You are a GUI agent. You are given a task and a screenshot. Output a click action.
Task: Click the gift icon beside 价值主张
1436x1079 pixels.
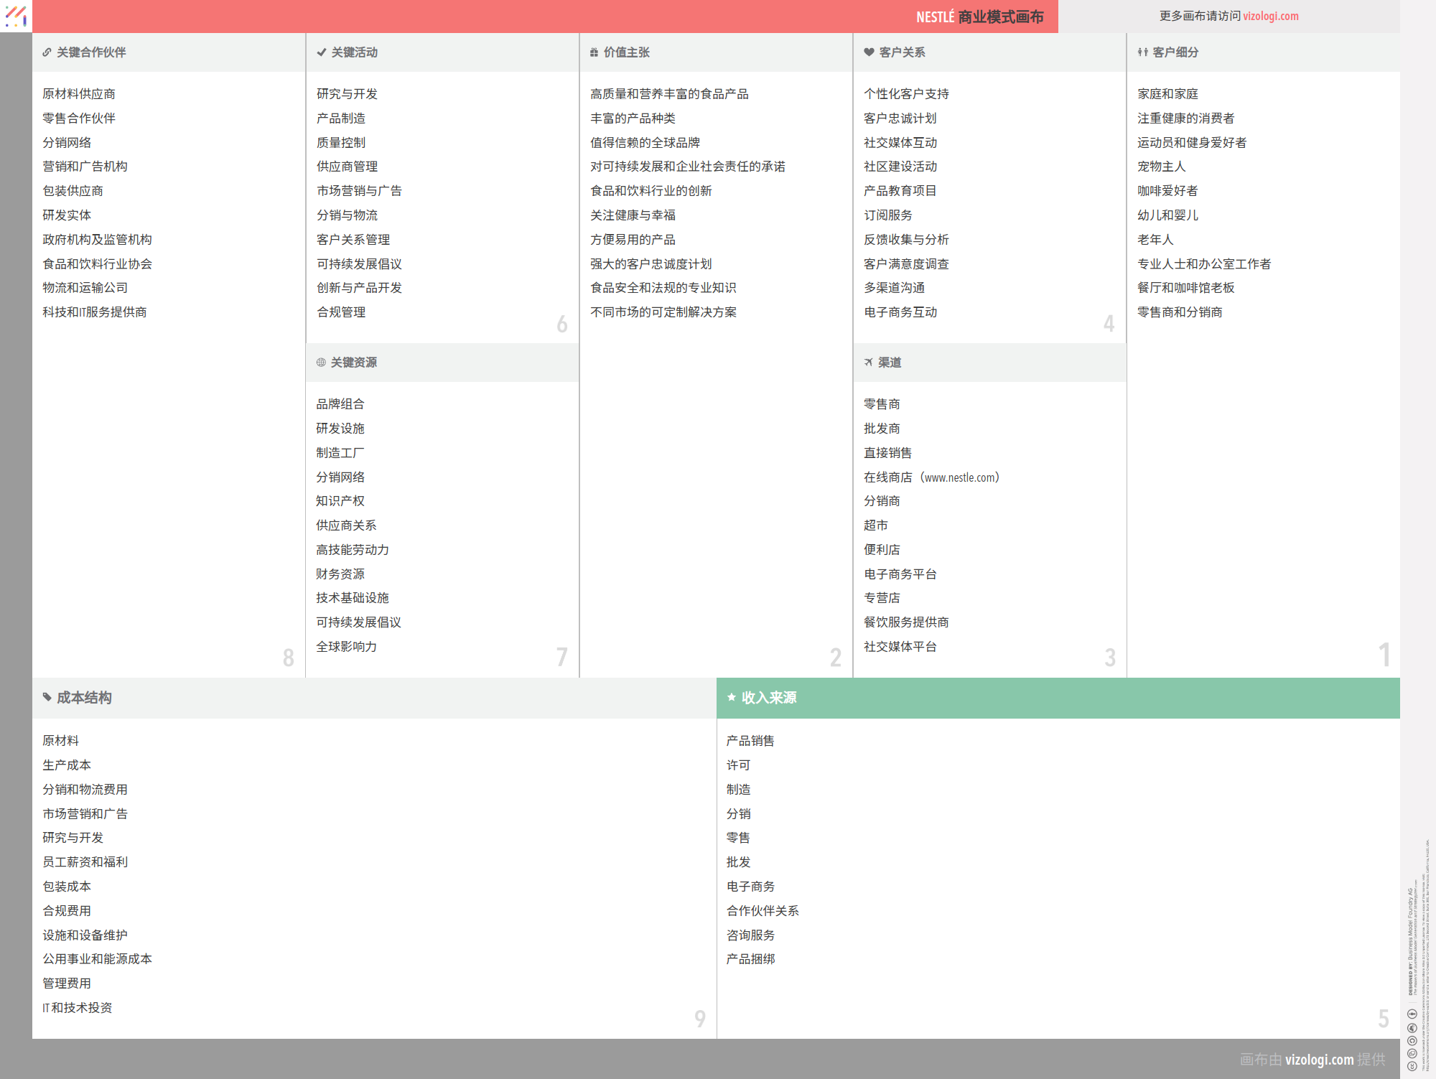coord(594,52)
